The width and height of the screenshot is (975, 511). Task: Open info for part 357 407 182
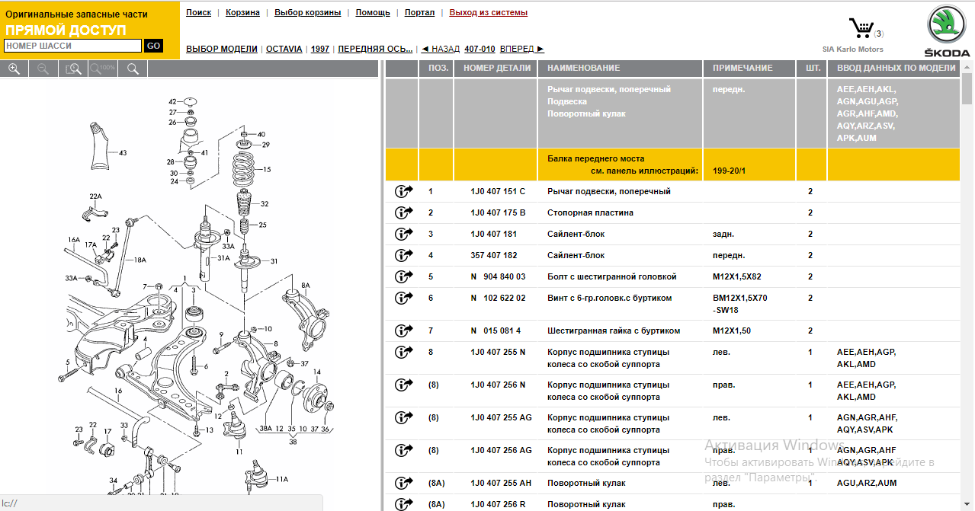coord(403,255)
